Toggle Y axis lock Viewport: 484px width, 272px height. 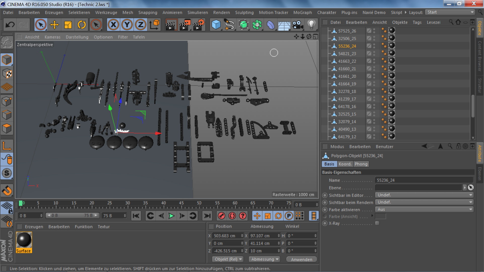(127, 25)
